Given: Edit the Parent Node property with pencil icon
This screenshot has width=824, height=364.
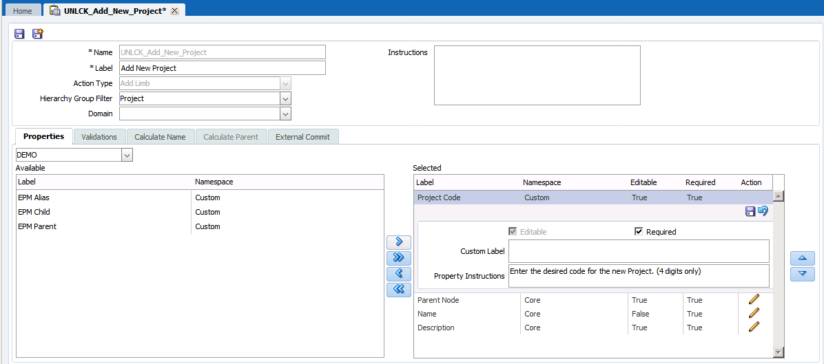Looking at the screenshot, I should [x=754, y=299].
